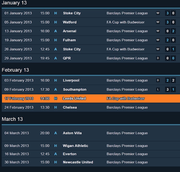Screen dimensions: 180x172
Task: Select the highlighted Leeds United fixture
Action: (x=91, y=99)
